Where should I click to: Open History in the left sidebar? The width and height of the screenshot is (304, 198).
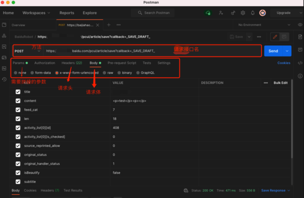point(4,79)
